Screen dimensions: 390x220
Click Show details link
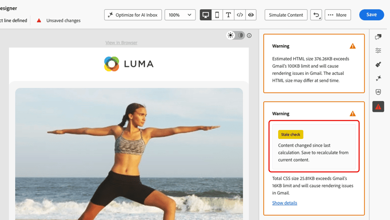[284, 203]
